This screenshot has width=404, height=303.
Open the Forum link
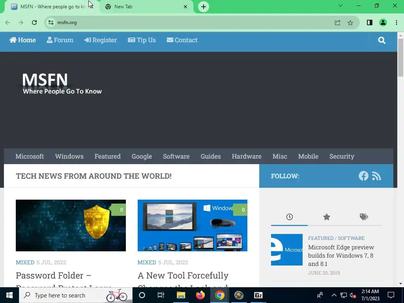point(60,40)
